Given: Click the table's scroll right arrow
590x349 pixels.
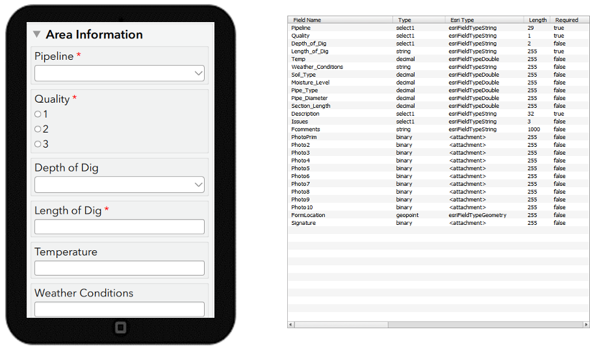Looking at the screenshot, I should click(586, 324).
